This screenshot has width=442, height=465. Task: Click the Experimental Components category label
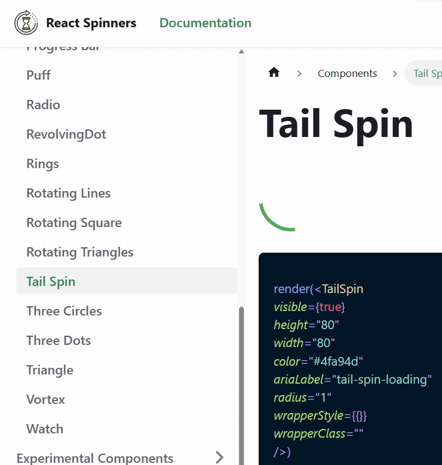(95, 458)
